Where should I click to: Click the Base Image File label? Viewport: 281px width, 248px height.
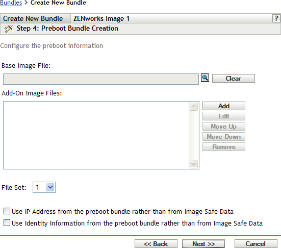click(x=26, y=66)
